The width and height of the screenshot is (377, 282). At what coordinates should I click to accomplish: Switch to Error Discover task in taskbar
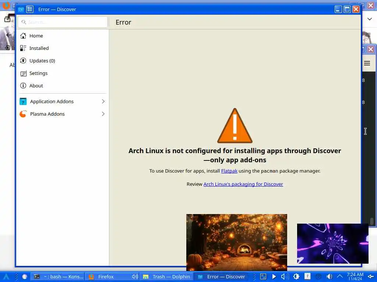point(221,277)
